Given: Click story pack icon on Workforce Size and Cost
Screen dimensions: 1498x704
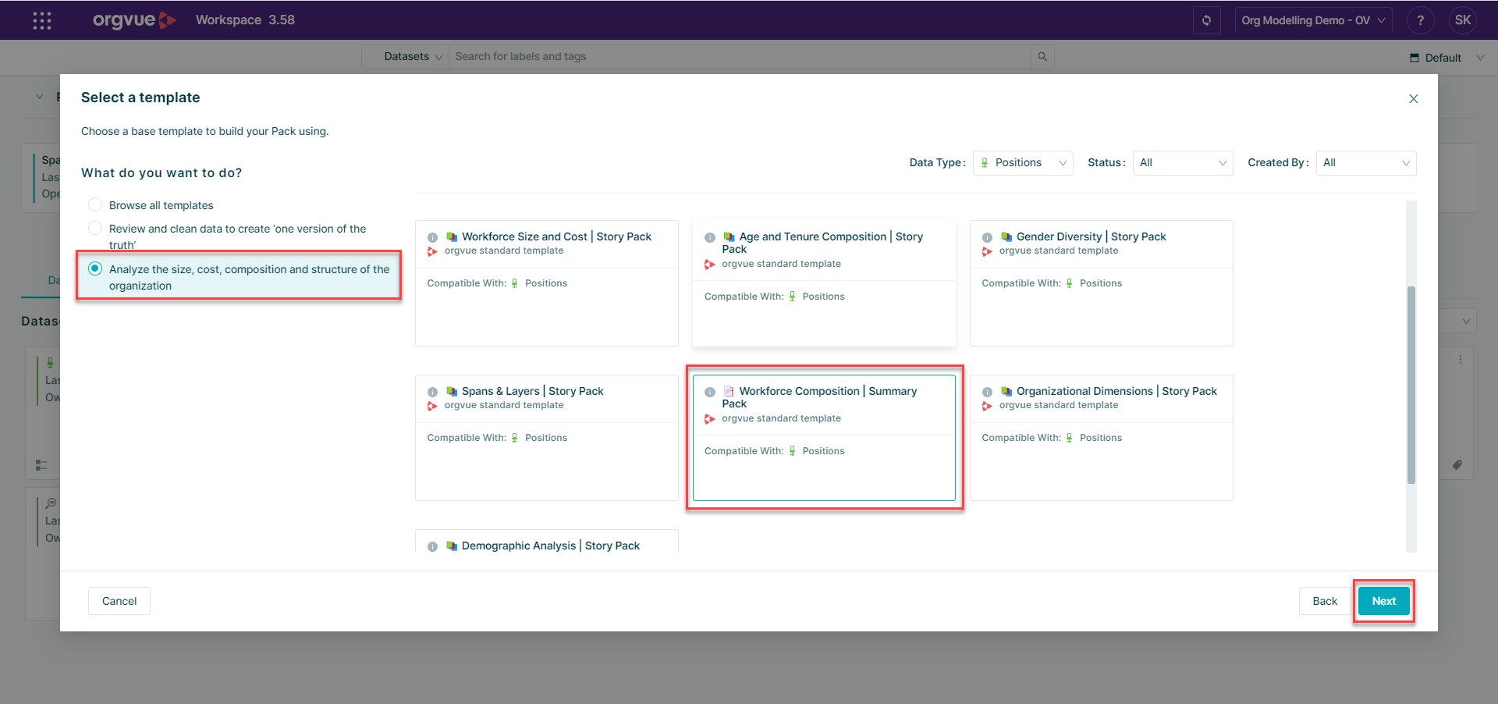Looking at the screenshot, I should [x=452, y=236].
